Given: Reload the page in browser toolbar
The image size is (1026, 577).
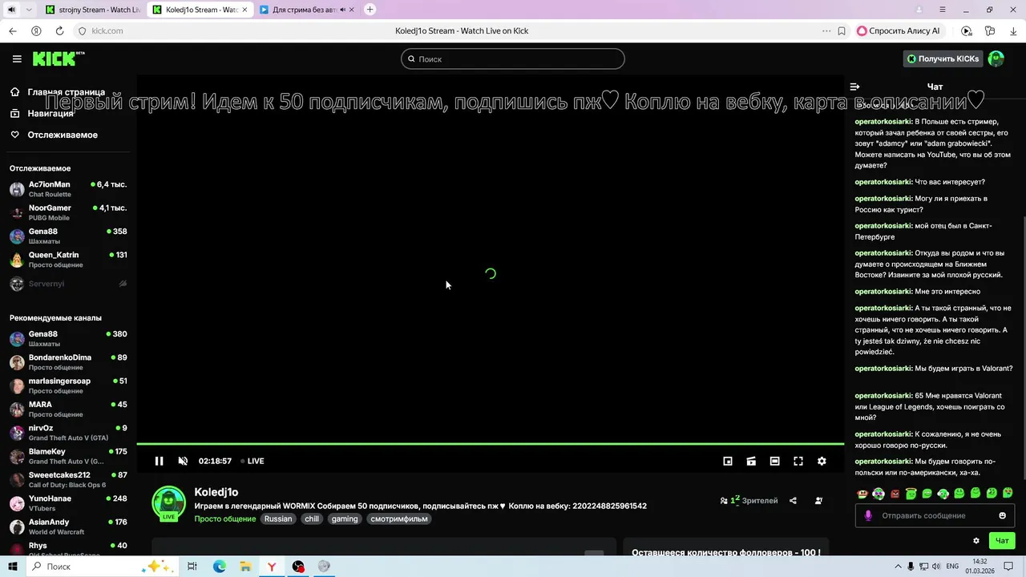Looking at the screenshot, I should click(x=59, y=30).
